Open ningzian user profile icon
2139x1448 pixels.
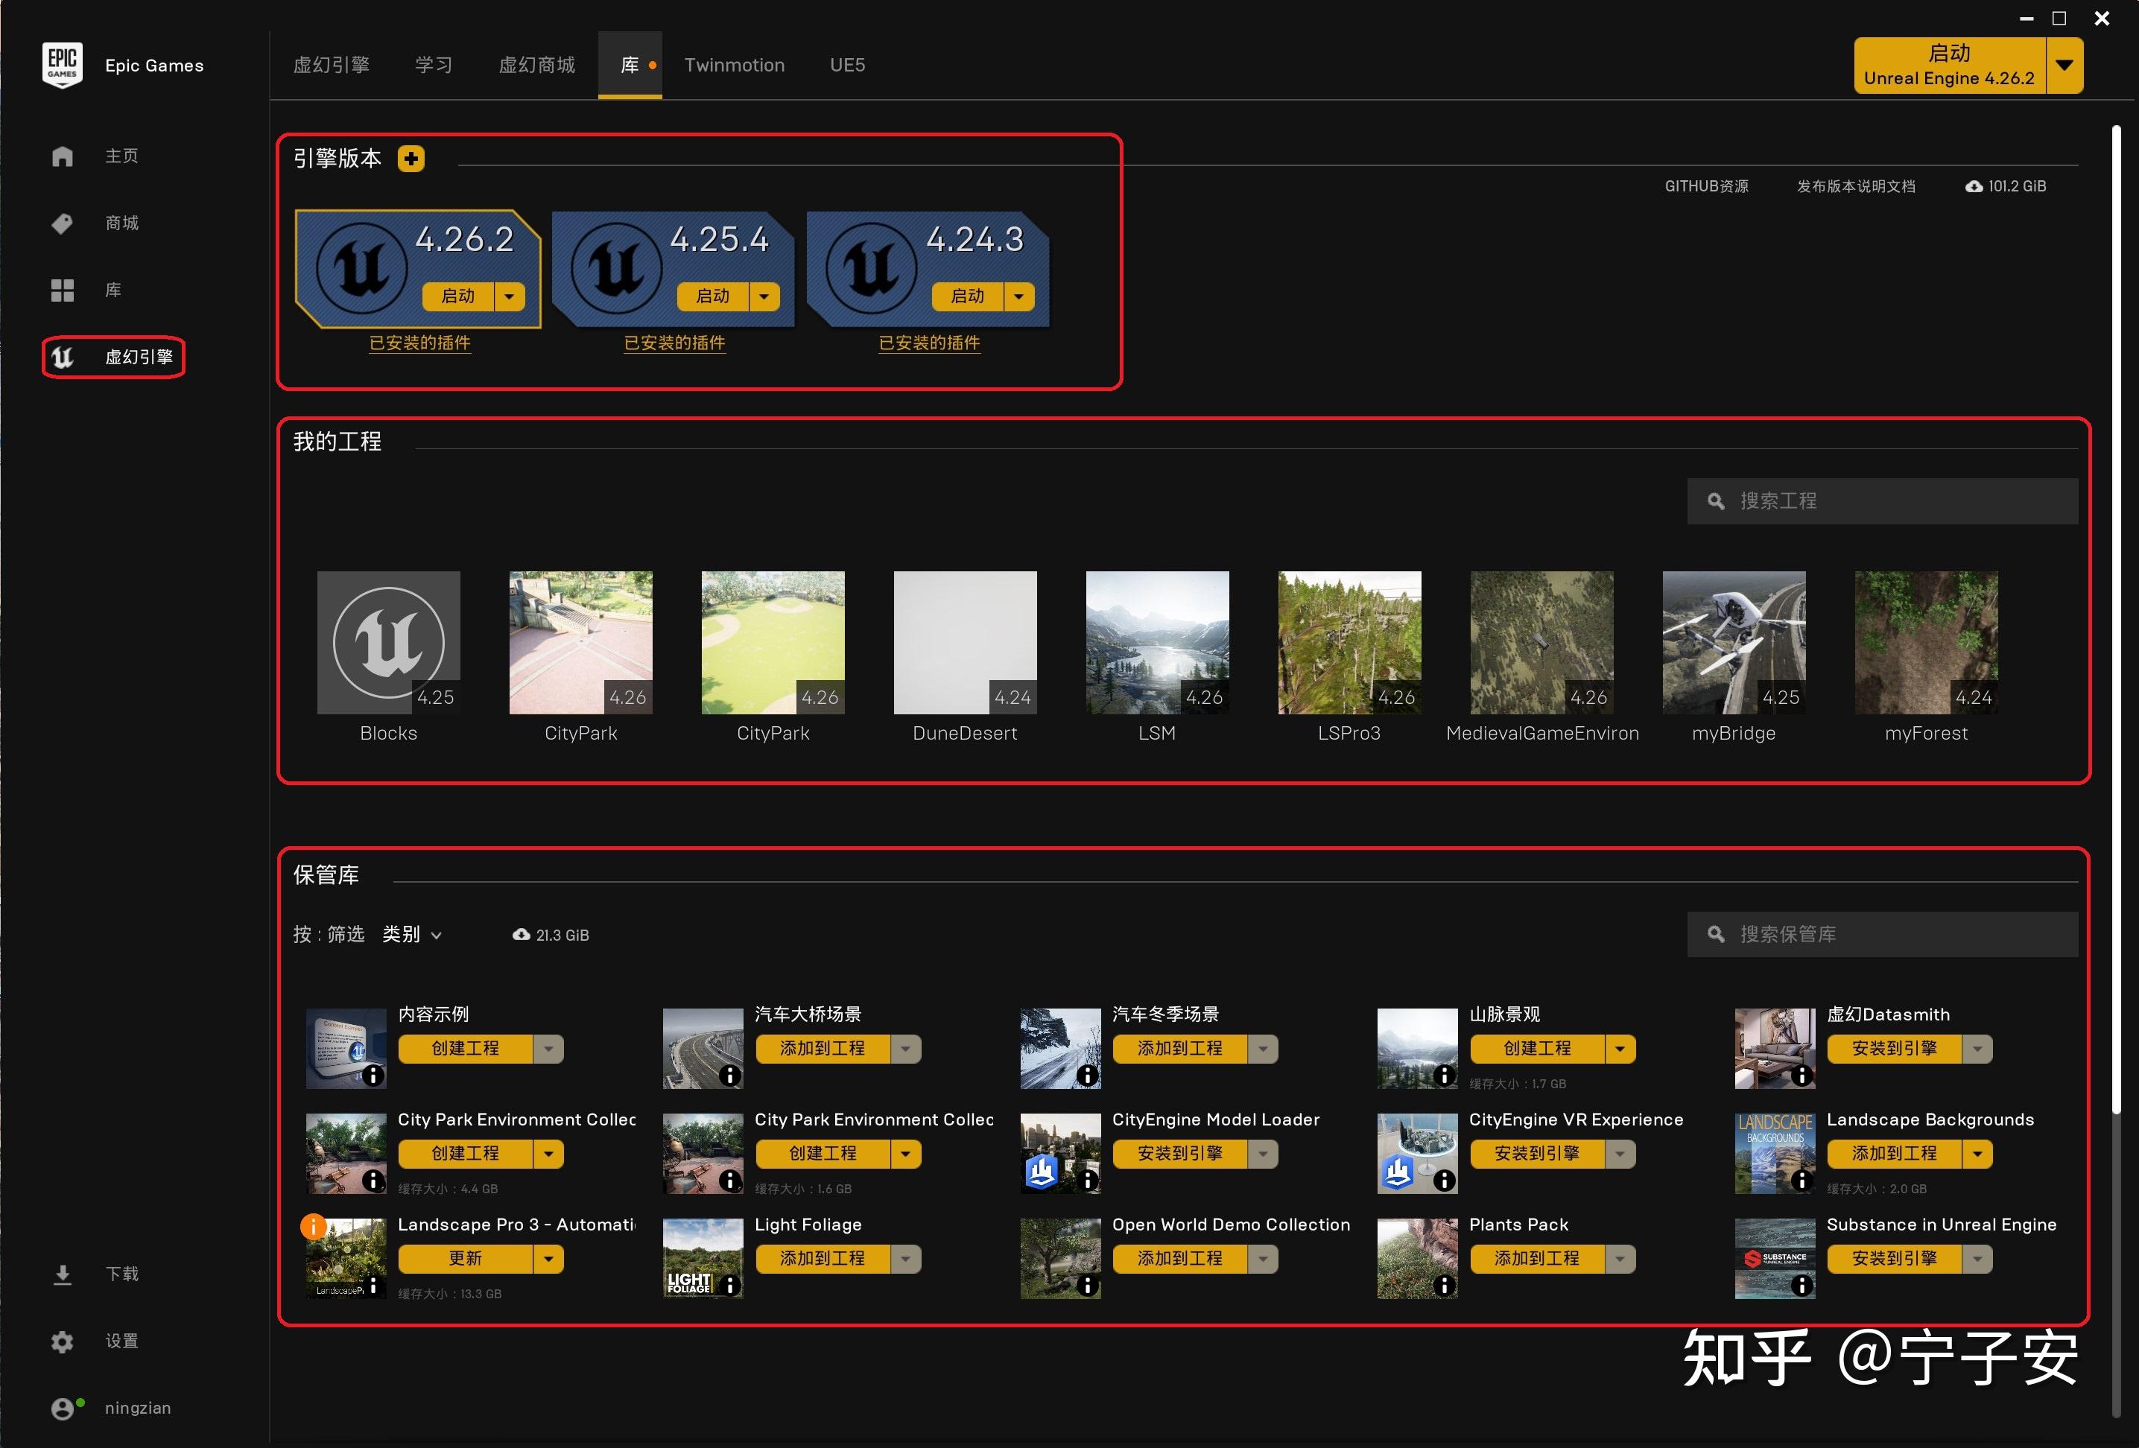tap(62, 1409)
